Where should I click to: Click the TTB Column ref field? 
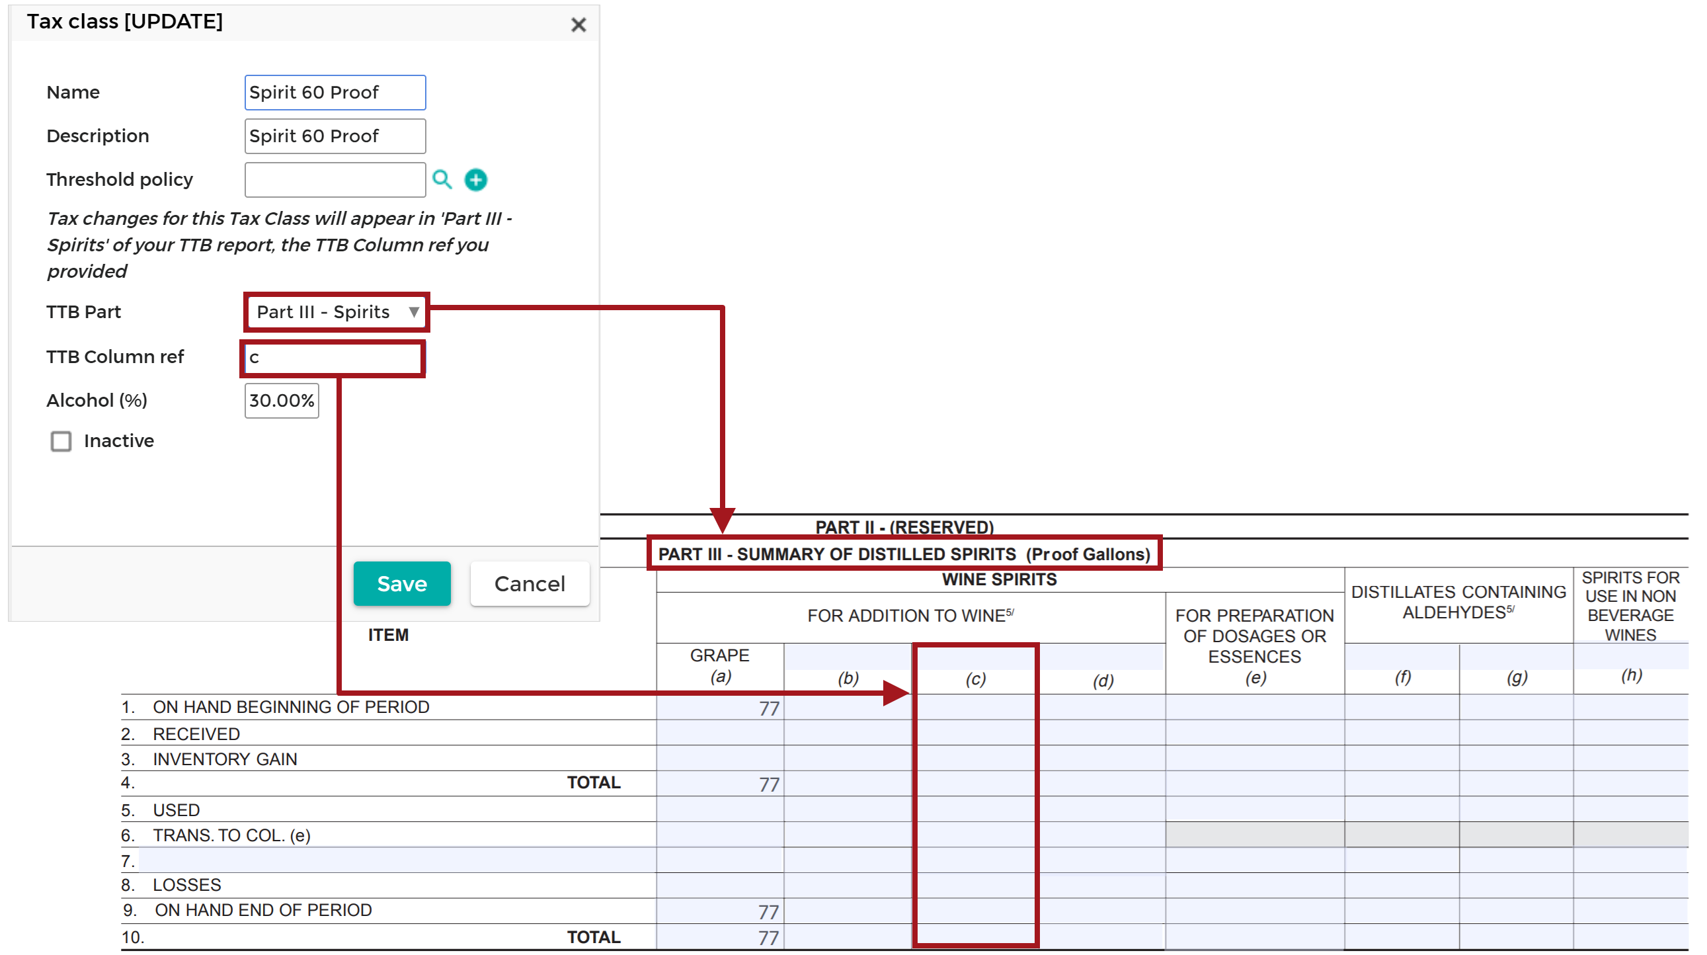(x=333, y=358)
